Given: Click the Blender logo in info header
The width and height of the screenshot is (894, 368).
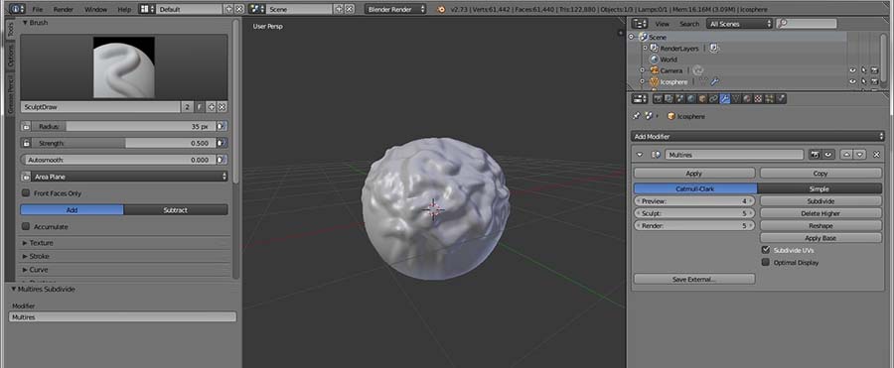Looking at the screenshot, I should coord(441,9).
